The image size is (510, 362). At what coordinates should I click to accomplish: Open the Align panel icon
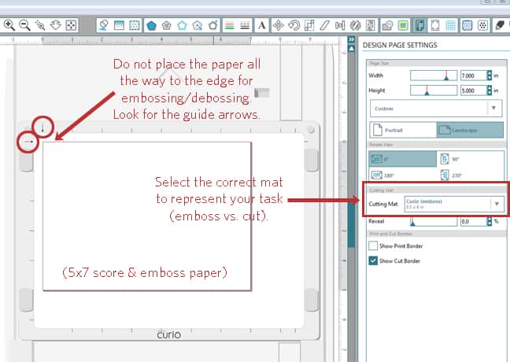[340, 25]
